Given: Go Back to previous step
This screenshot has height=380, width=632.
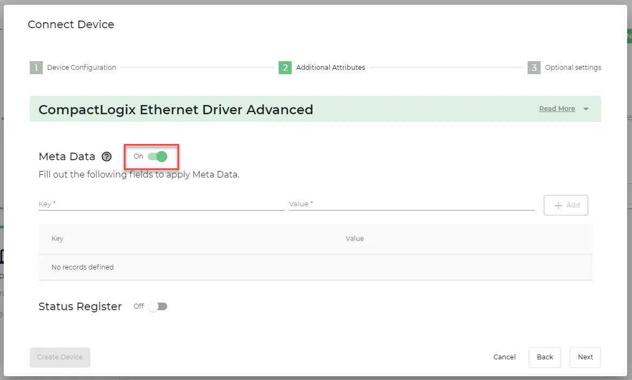Looking at the screenshot, I should click(545, 357).
